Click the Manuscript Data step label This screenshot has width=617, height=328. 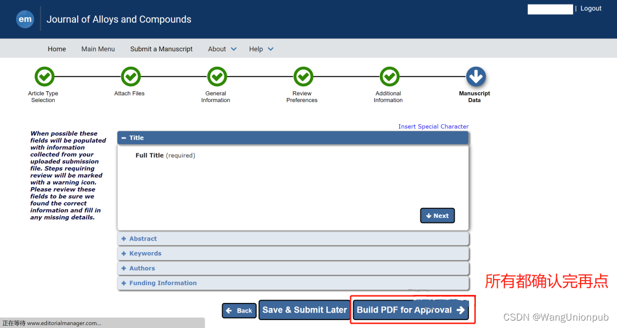(474, 96)
